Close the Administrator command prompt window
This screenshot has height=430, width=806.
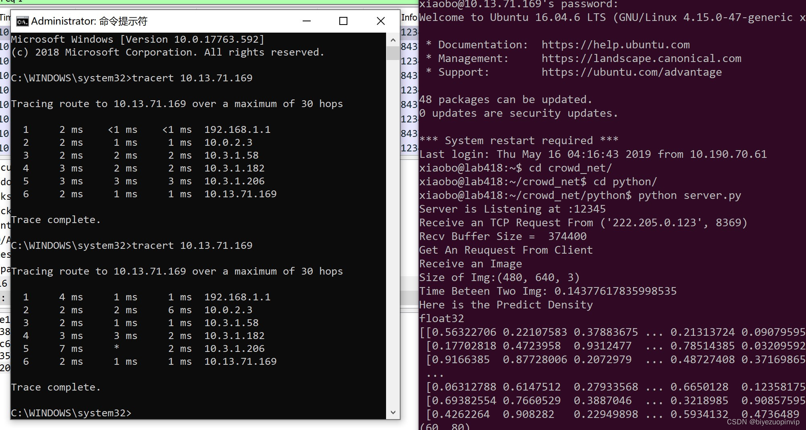380,21
